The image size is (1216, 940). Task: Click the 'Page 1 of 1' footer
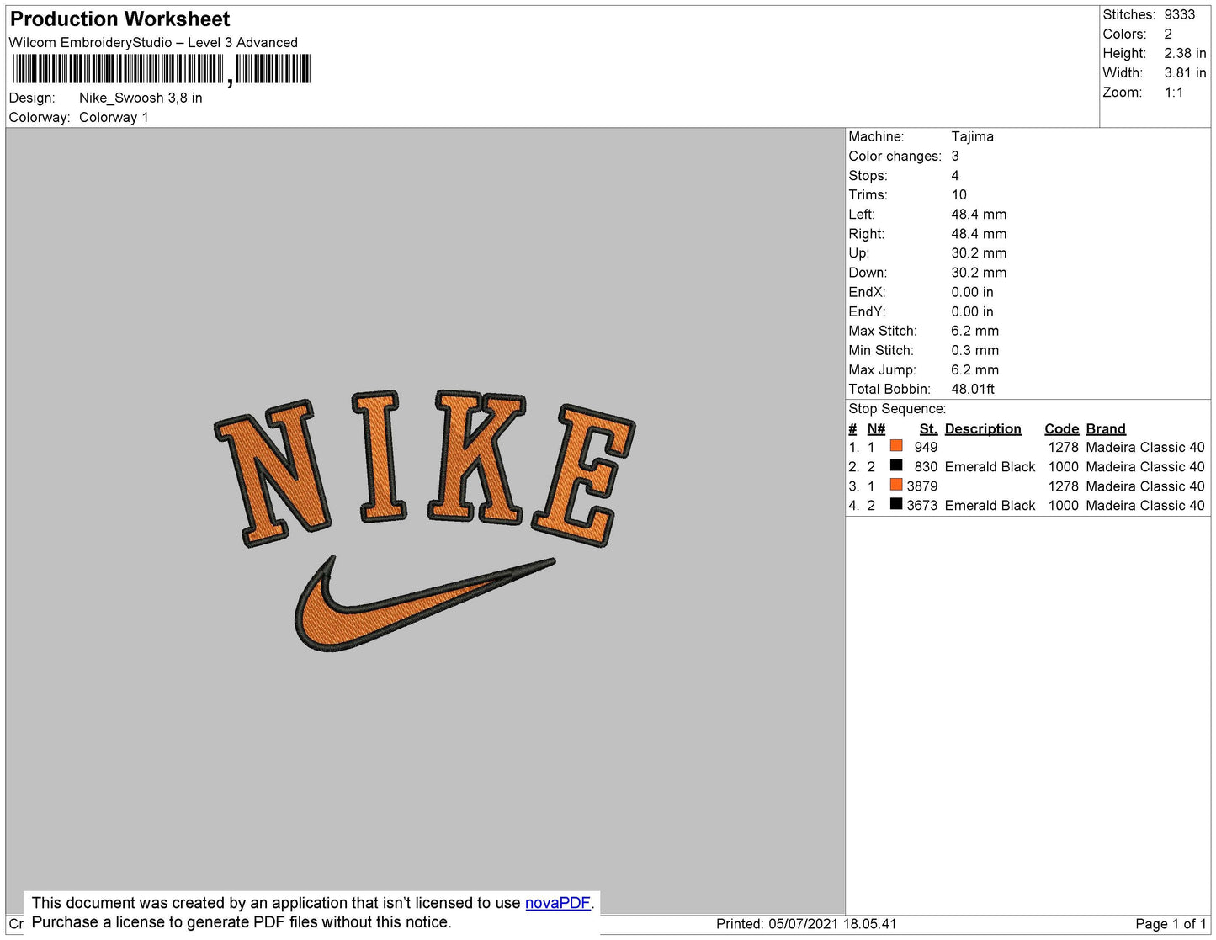click(x=1171, y=923)
